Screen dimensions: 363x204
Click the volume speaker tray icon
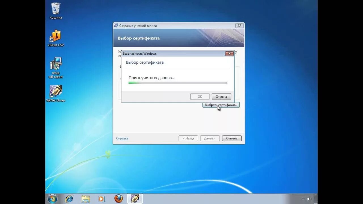pos(309,199)
